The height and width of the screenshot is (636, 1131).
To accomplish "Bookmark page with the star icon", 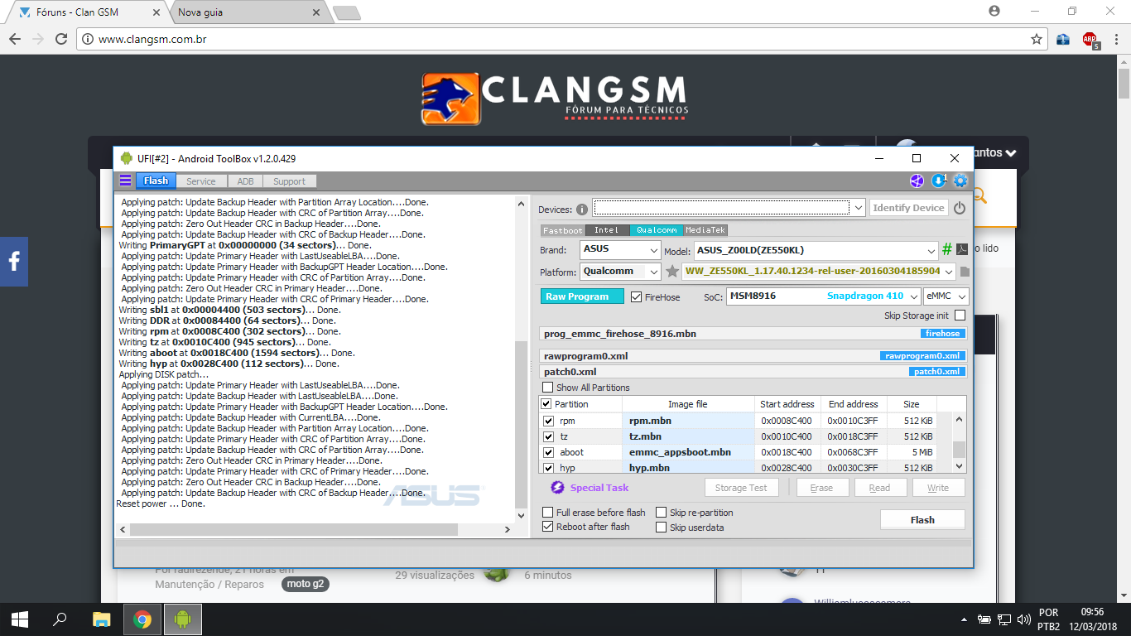I will click(x=1036, y=39).
